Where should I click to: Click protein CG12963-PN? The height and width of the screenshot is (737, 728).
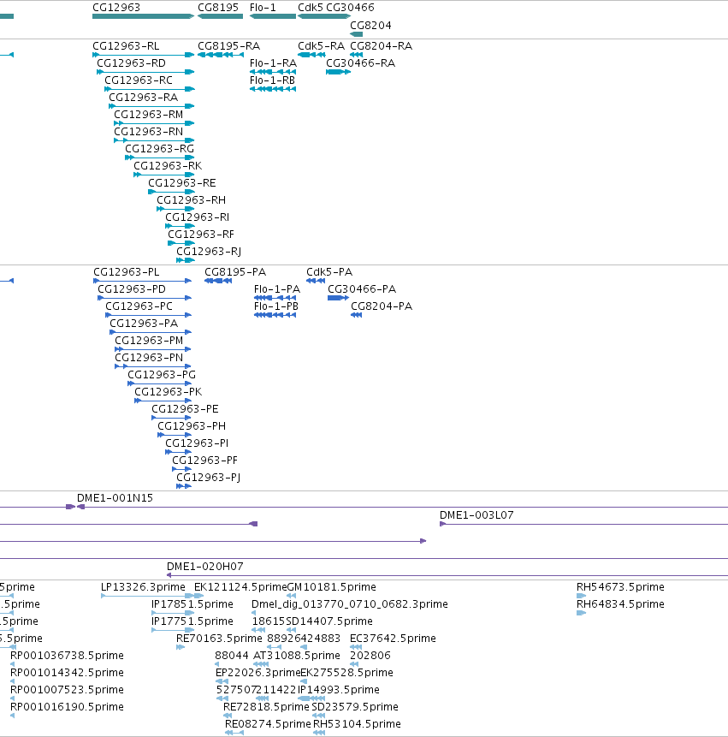click(x=153, y=366)
